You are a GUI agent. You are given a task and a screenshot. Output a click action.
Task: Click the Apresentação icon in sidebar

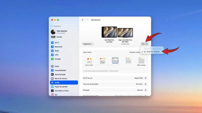(x=52, y=74)
